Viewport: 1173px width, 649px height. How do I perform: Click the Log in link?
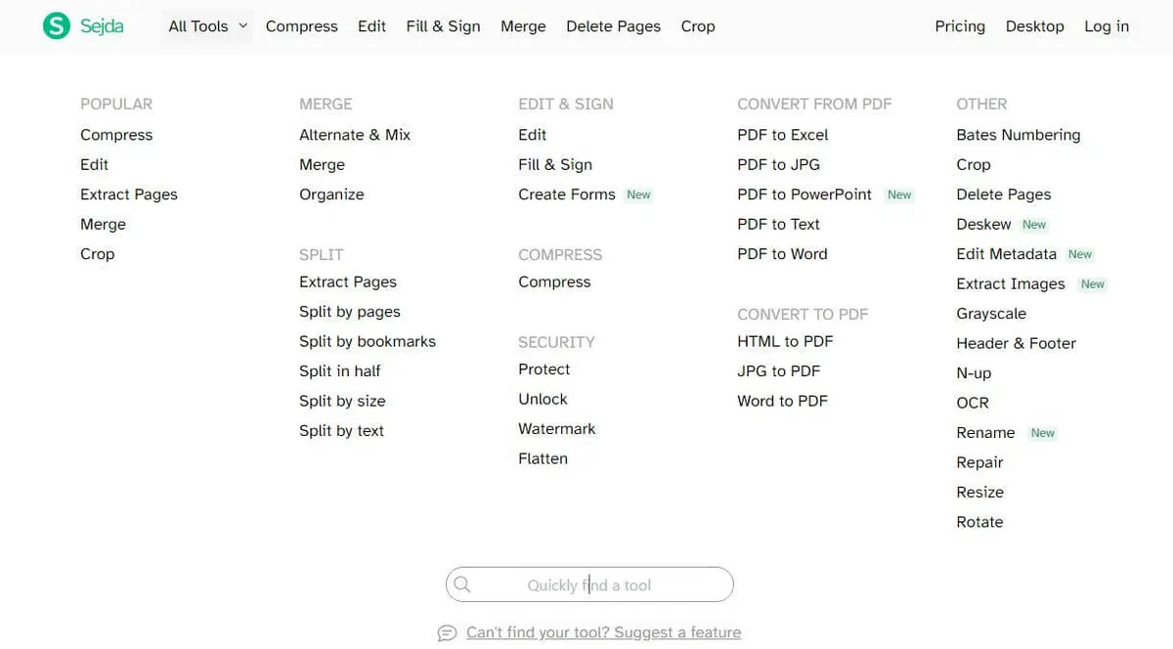[x=1107, y=26]
